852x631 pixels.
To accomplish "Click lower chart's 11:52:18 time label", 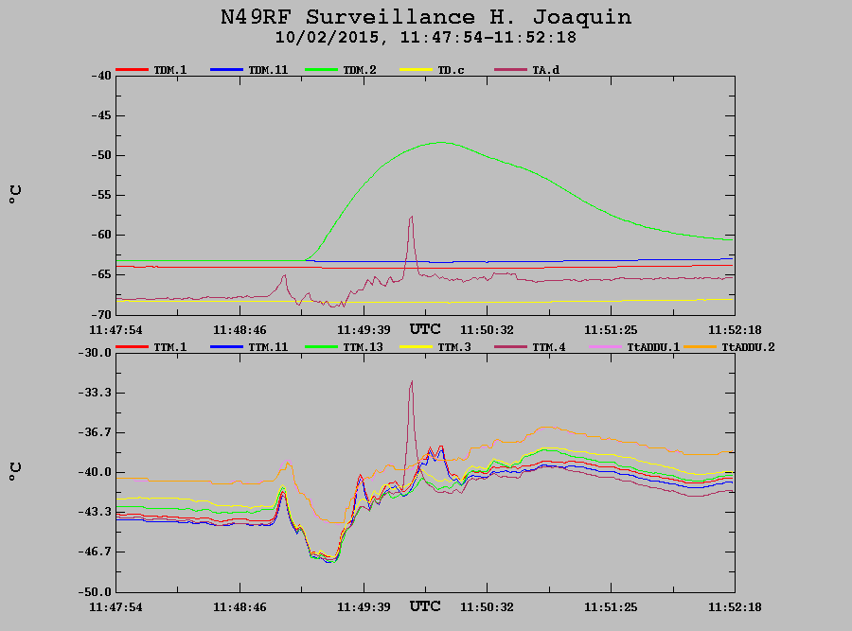I will click(x=735, y=607).
